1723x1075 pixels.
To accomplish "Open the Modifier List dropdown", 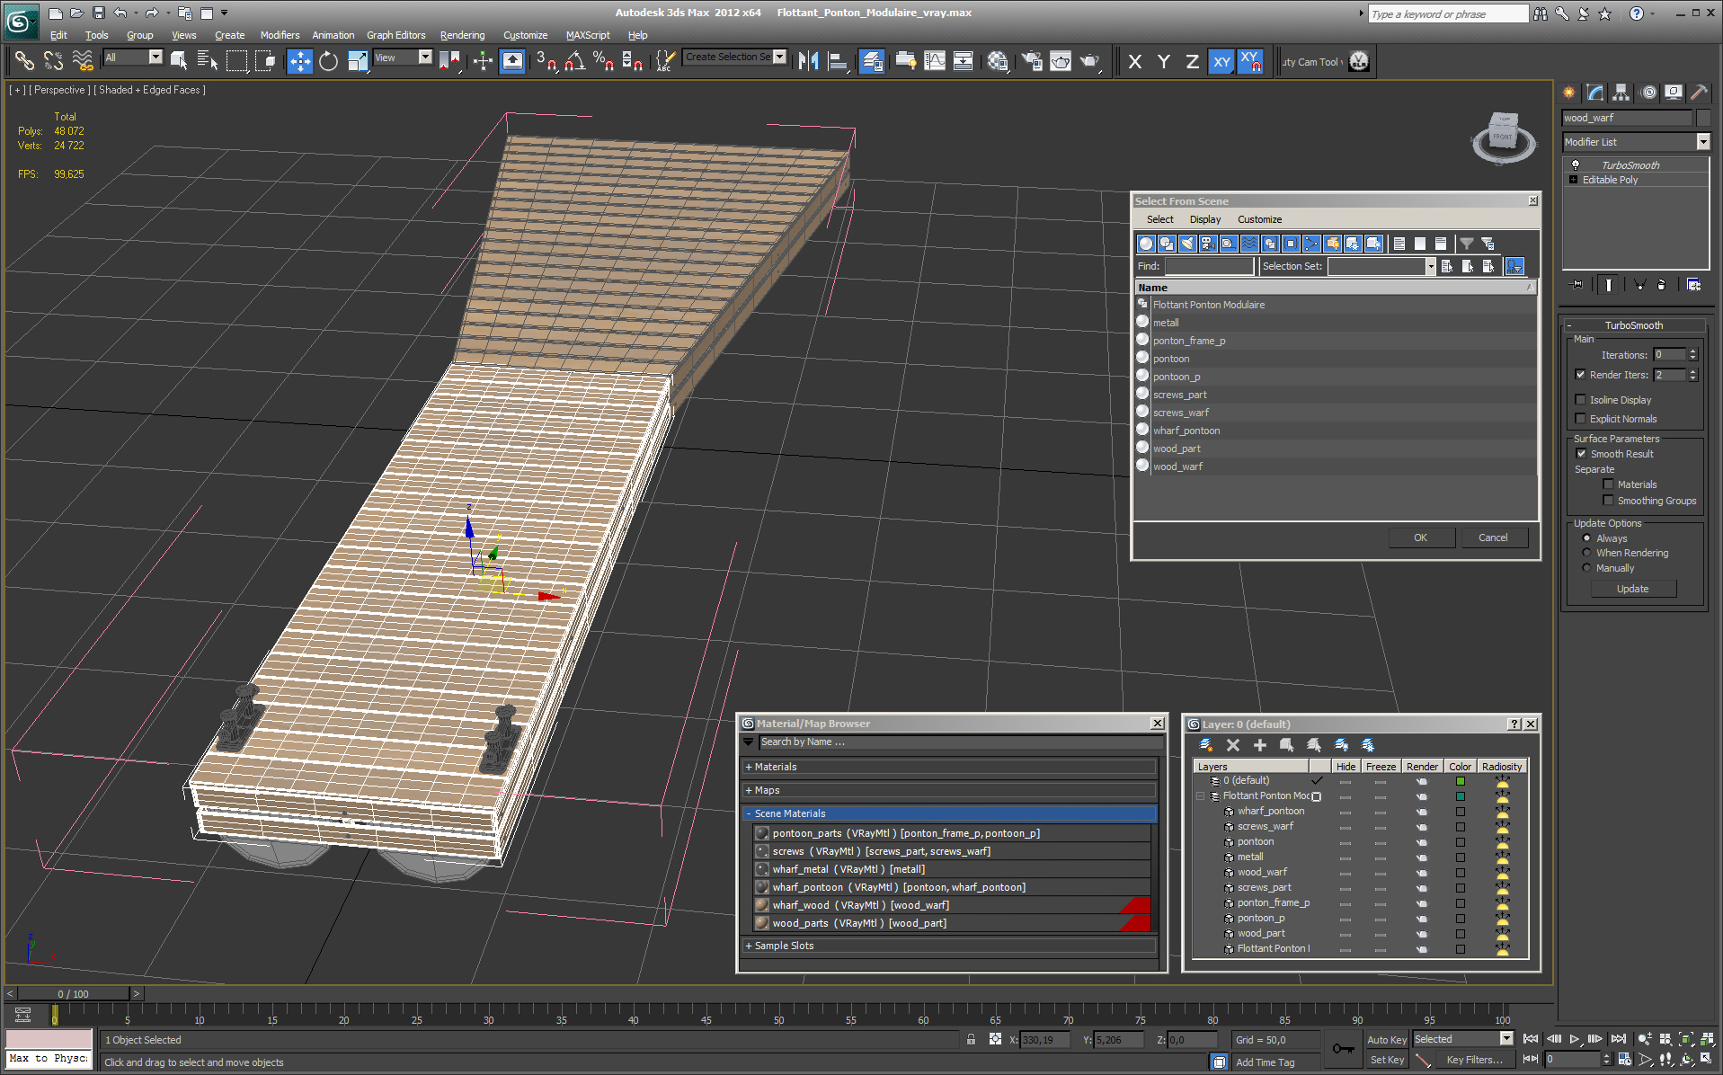I will click(x=1703, y=142).
